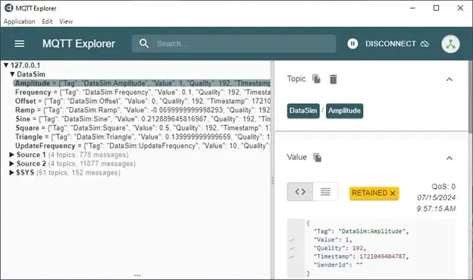Select the Sine topic row

pos(143,119)
